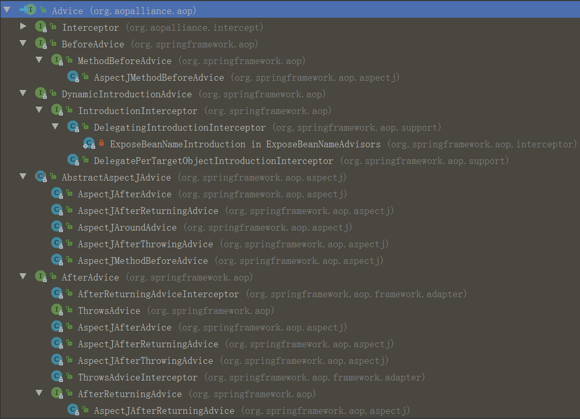Click the interface icon beside IntroductionInterceptor
Viewport: 580px width, 419px height.
coord(57,110)
